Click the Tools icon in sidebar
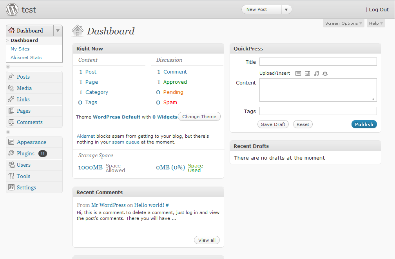This screenshot has height=259, width=395. [11, 176]
